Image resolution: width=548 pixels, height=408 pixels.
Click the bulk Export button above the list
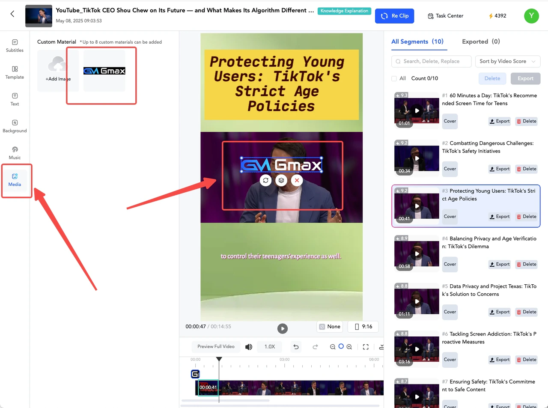pos(526,78)
